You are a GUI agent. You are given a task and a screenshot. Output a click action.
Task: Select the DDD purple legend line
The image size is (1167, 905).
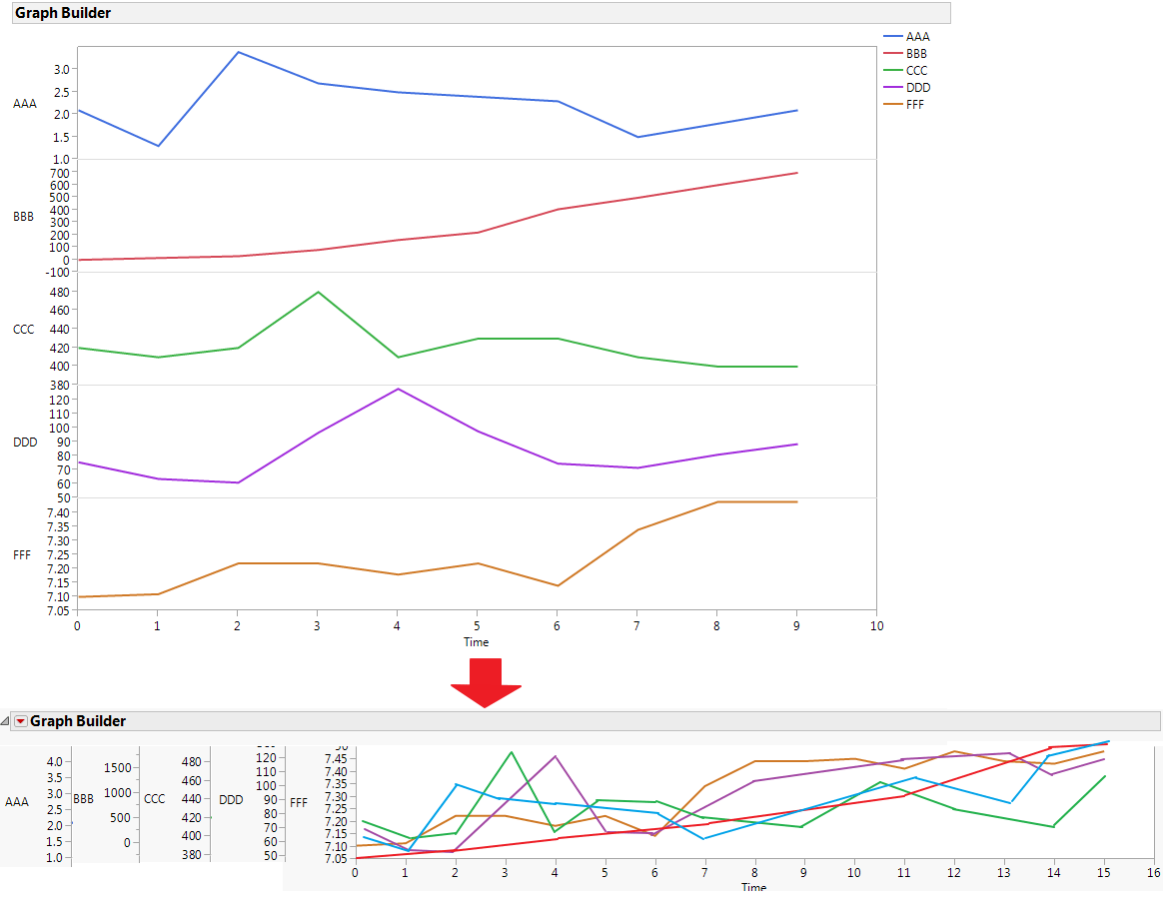(x=893, y=88)
